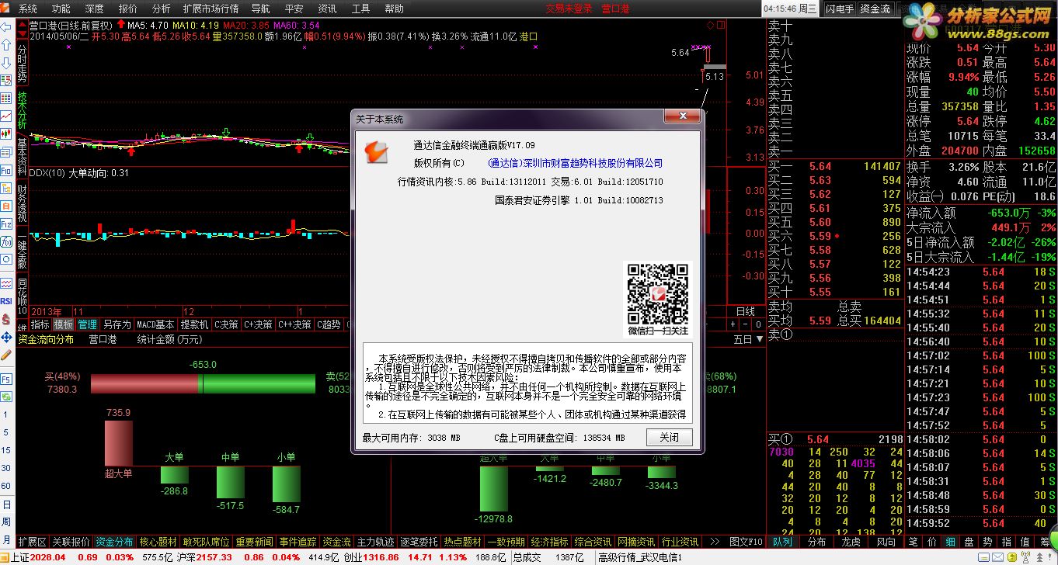Screen dimensions: 1058x565
Task: Click the 创业 index value 1316.86
Action: 382,557
